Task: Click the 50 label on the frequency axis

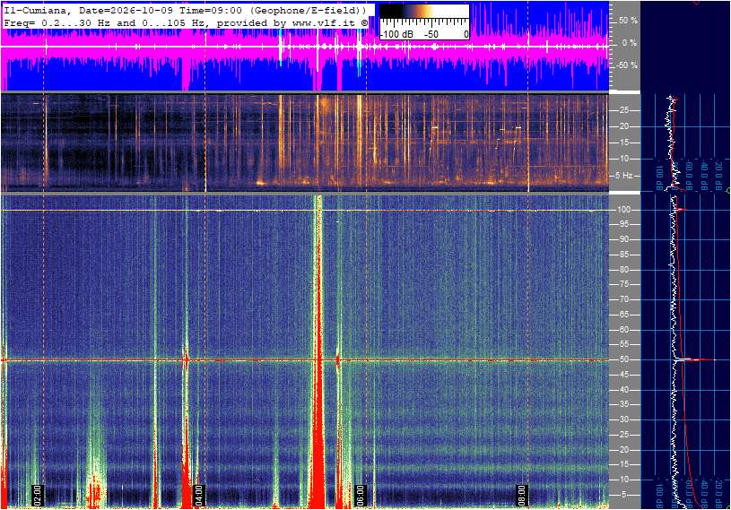Action: 623,359
